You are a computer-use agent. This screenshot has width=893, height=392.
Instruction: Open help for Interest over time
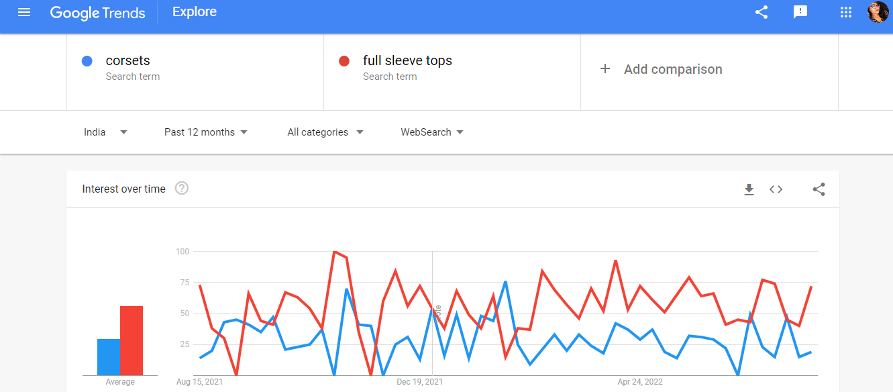coord(182,189)
